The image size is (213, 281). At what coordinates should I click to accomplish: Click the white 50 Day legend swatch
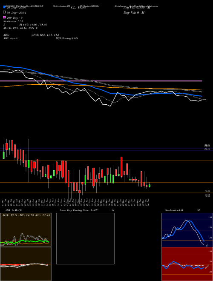[x=4, y=12]
